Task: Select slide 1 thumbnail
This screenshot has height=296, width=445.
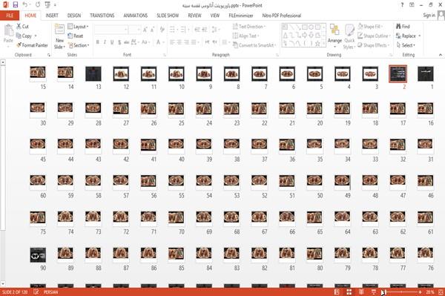Action: coord(426,73)
